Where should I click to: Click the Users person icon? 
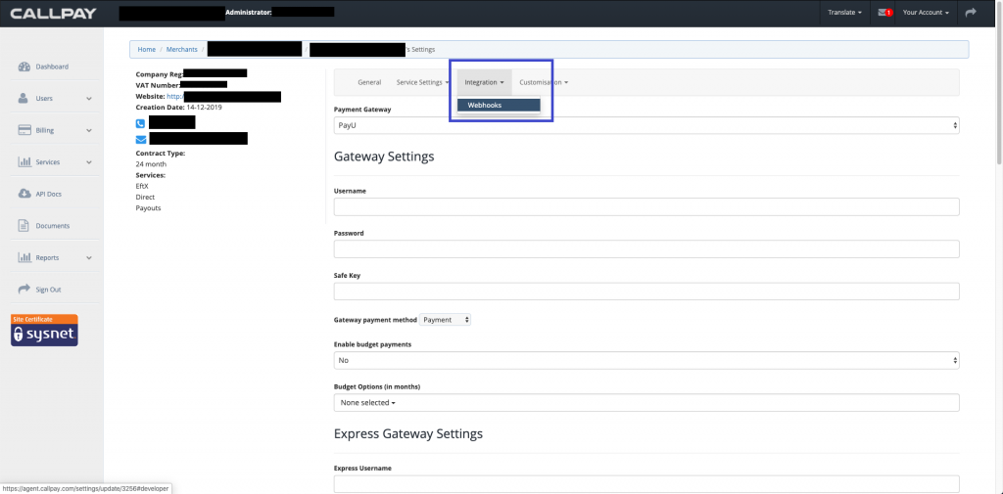(x=24, y=99)
